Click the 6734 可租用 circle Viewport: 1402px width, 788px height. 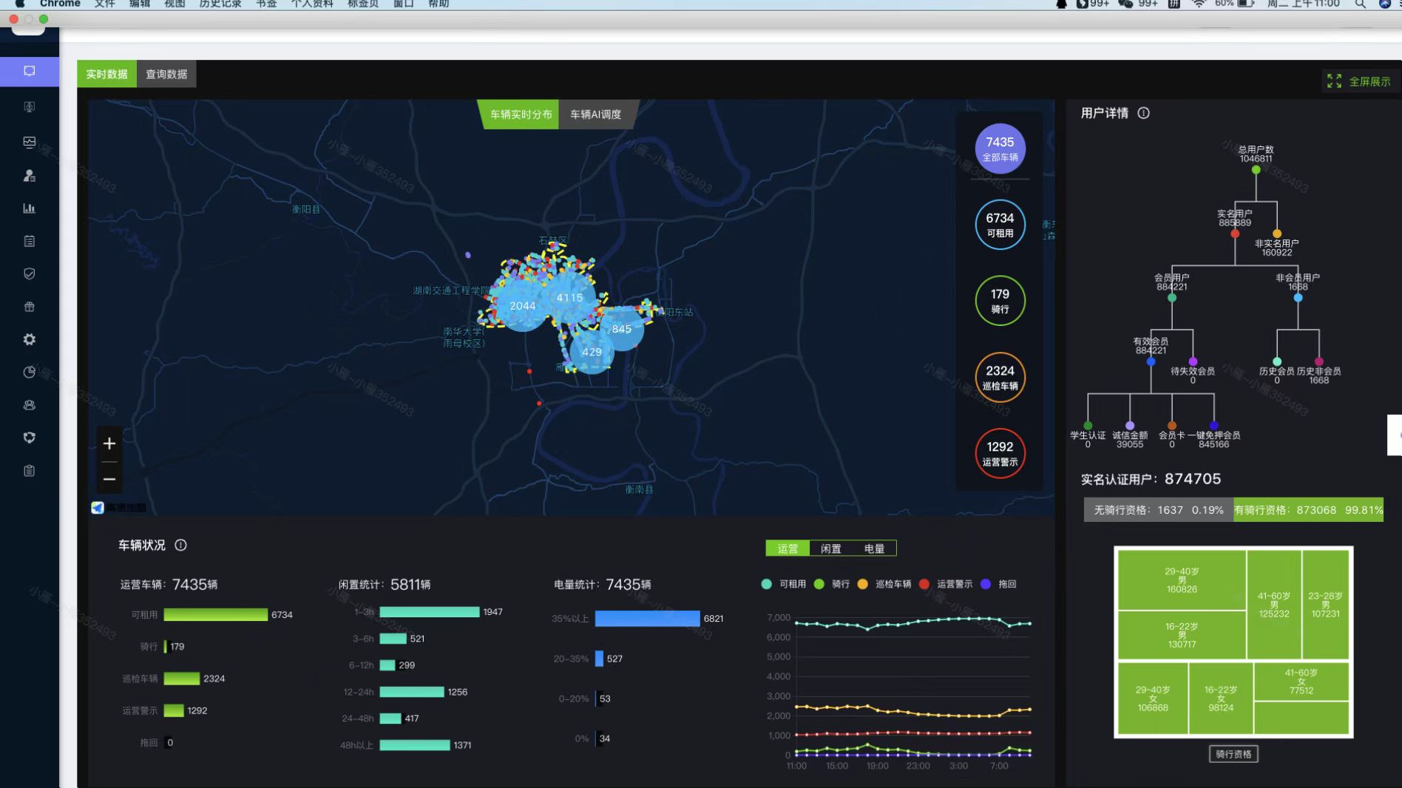(1000, 225)
